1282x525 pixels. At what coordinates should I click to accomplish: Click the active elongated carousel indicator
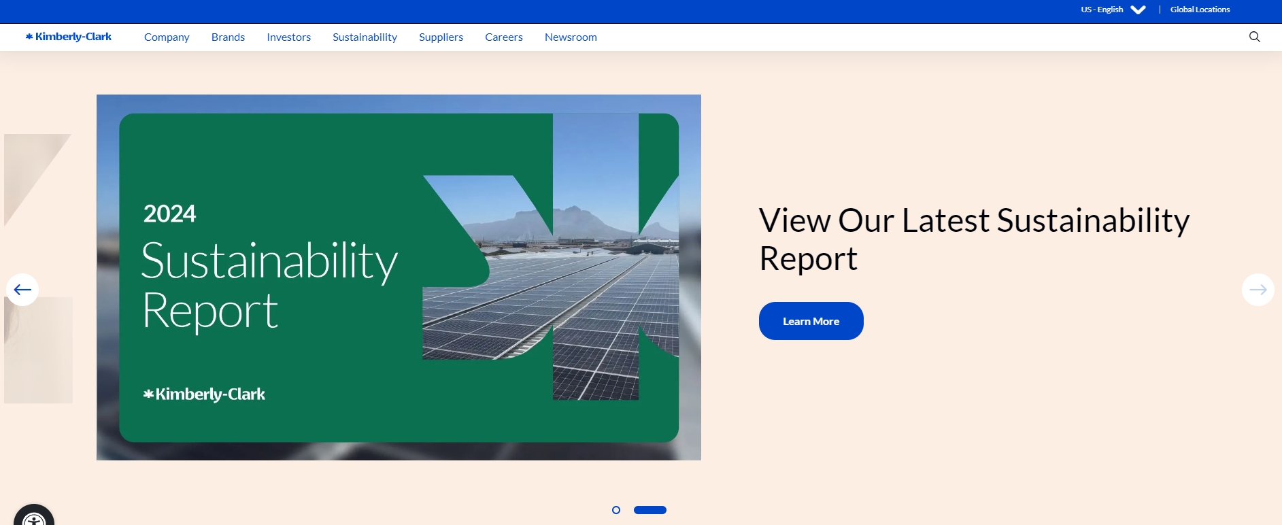click(x=650, y=510)
